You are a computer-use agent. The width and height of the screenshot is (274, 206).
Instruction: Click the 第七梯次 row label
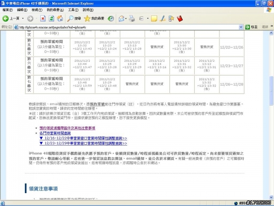coord(29,84)
